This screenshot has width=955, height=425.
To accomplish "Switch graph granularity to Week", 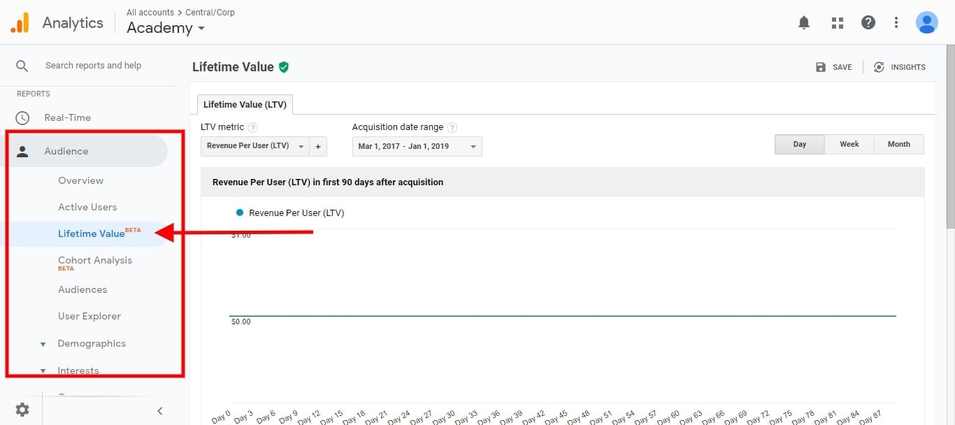I will point(849,144).
